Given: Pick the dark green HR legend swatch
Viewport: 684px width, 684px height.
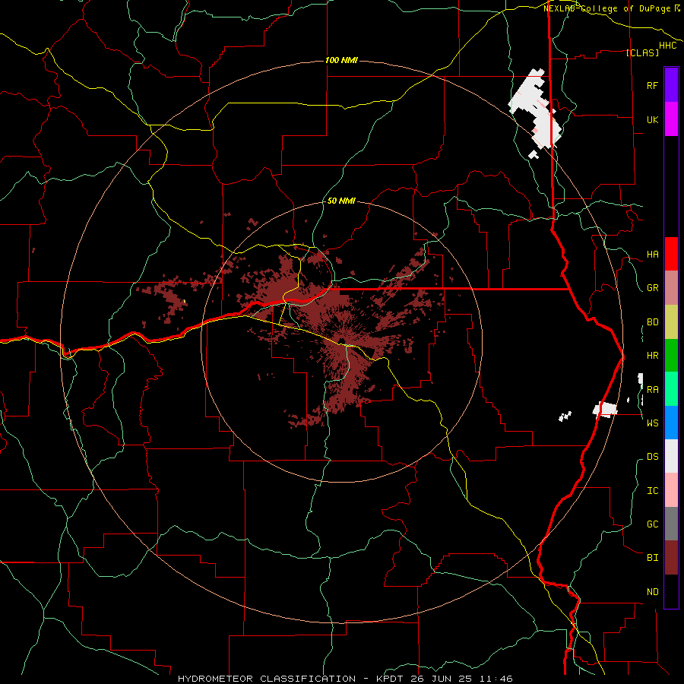Looking at the screenshot, I should coord(671,356).
